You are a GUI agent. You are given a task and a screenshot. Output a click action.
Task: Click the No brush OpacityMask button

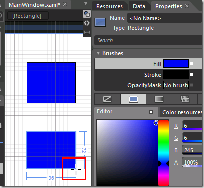[176, 85]
